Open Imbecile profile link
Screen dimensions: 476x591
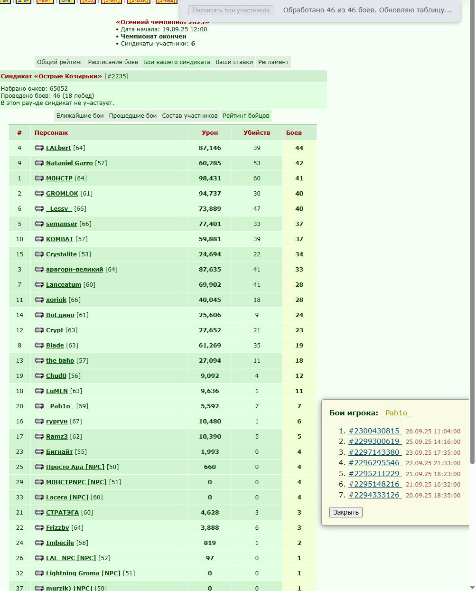pos(60,543)
